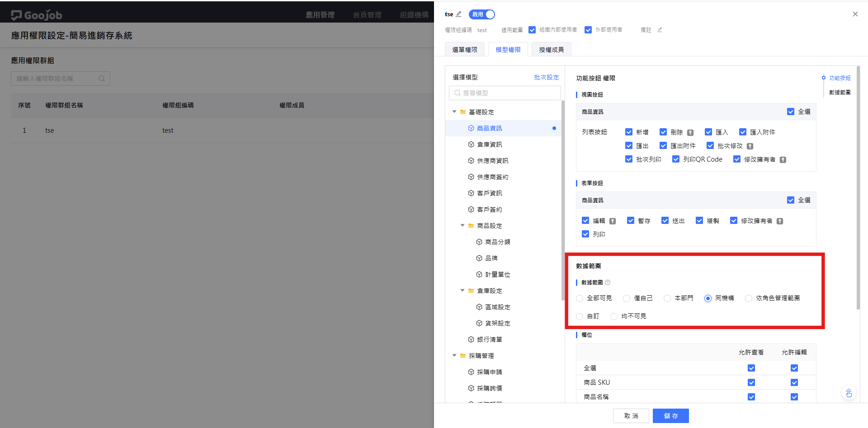Click the lock icon next to 編輯

click(613, 221)
